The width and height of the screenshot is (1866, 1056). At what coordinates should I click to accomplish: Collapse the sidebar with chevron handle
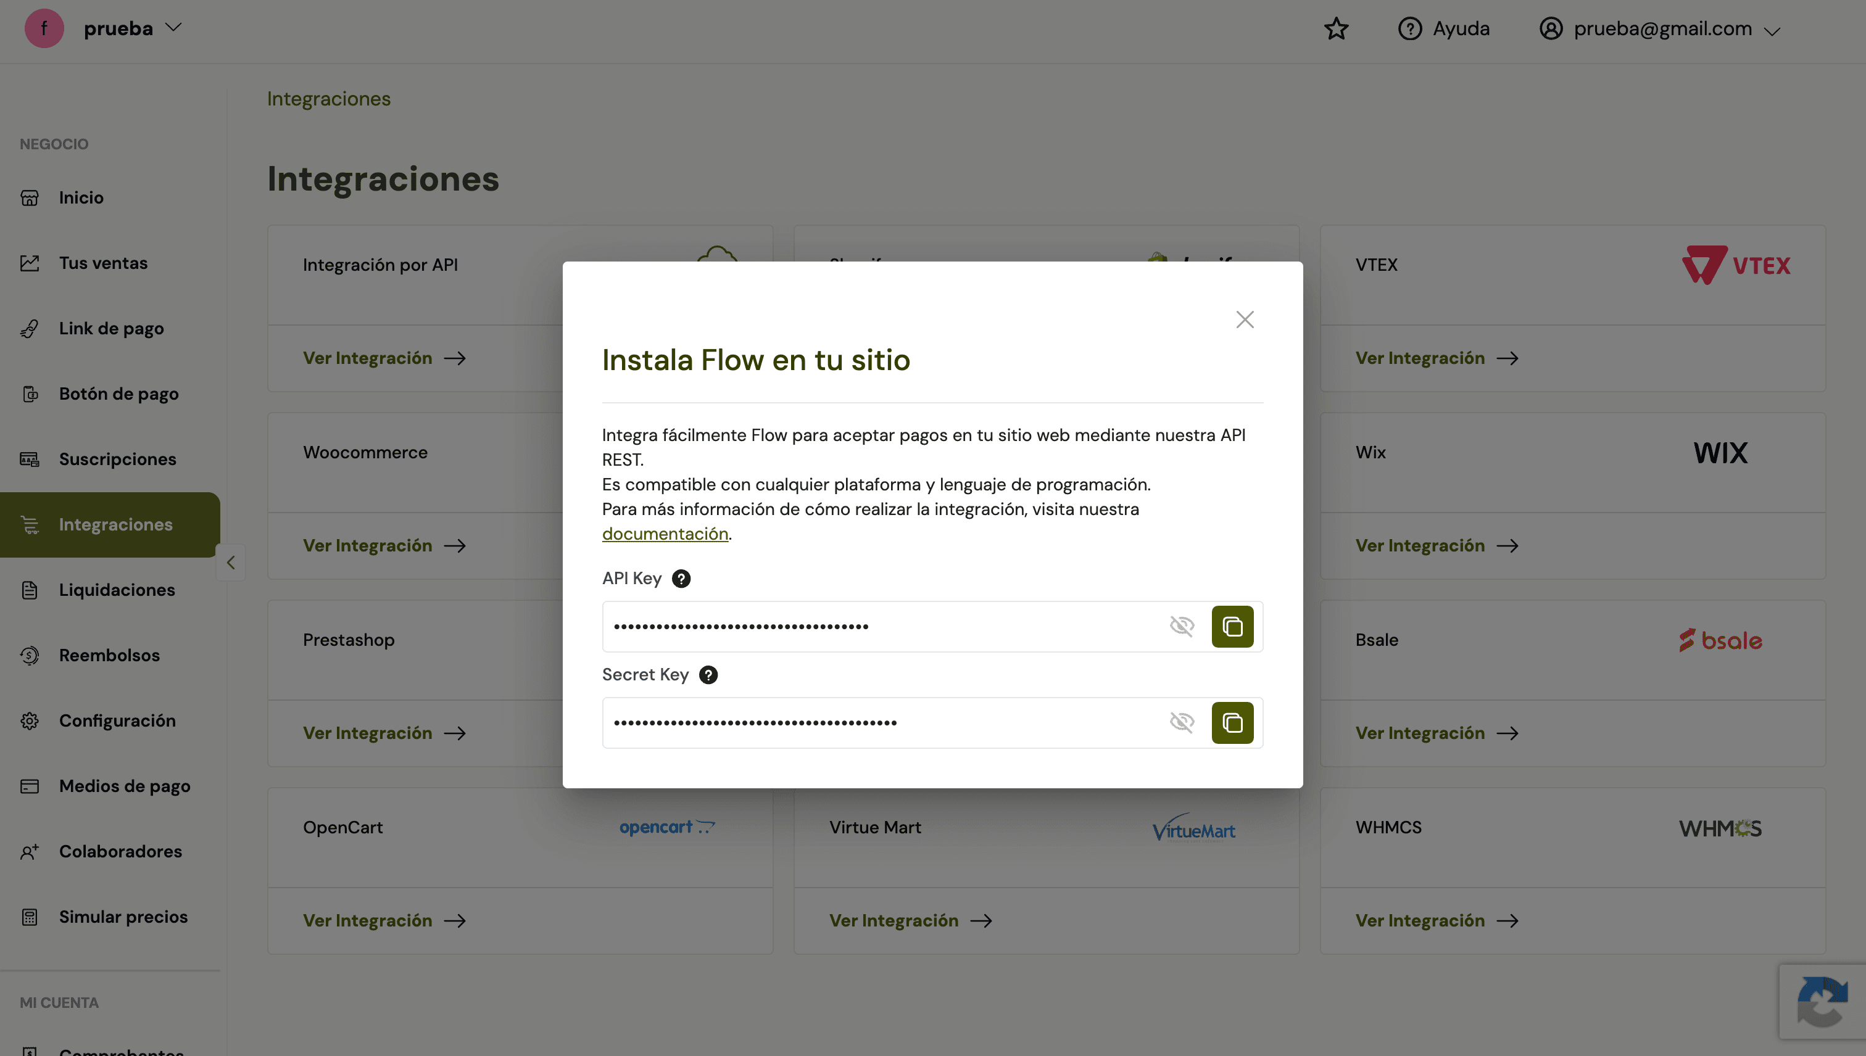231,562
